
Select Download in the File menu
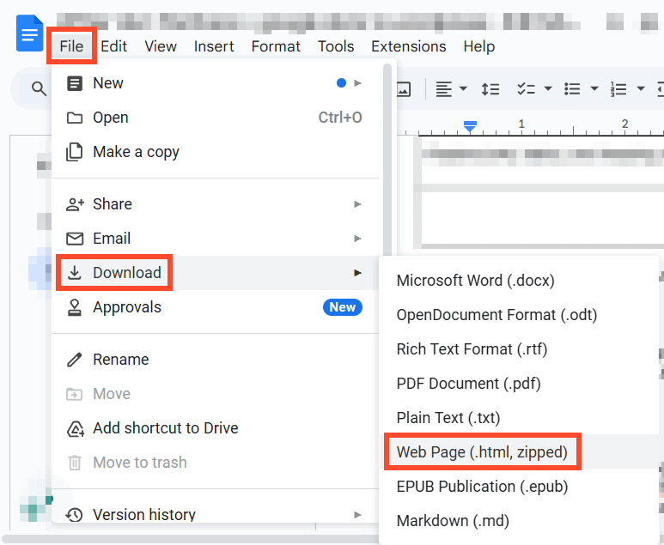click(x=216, y=273)
